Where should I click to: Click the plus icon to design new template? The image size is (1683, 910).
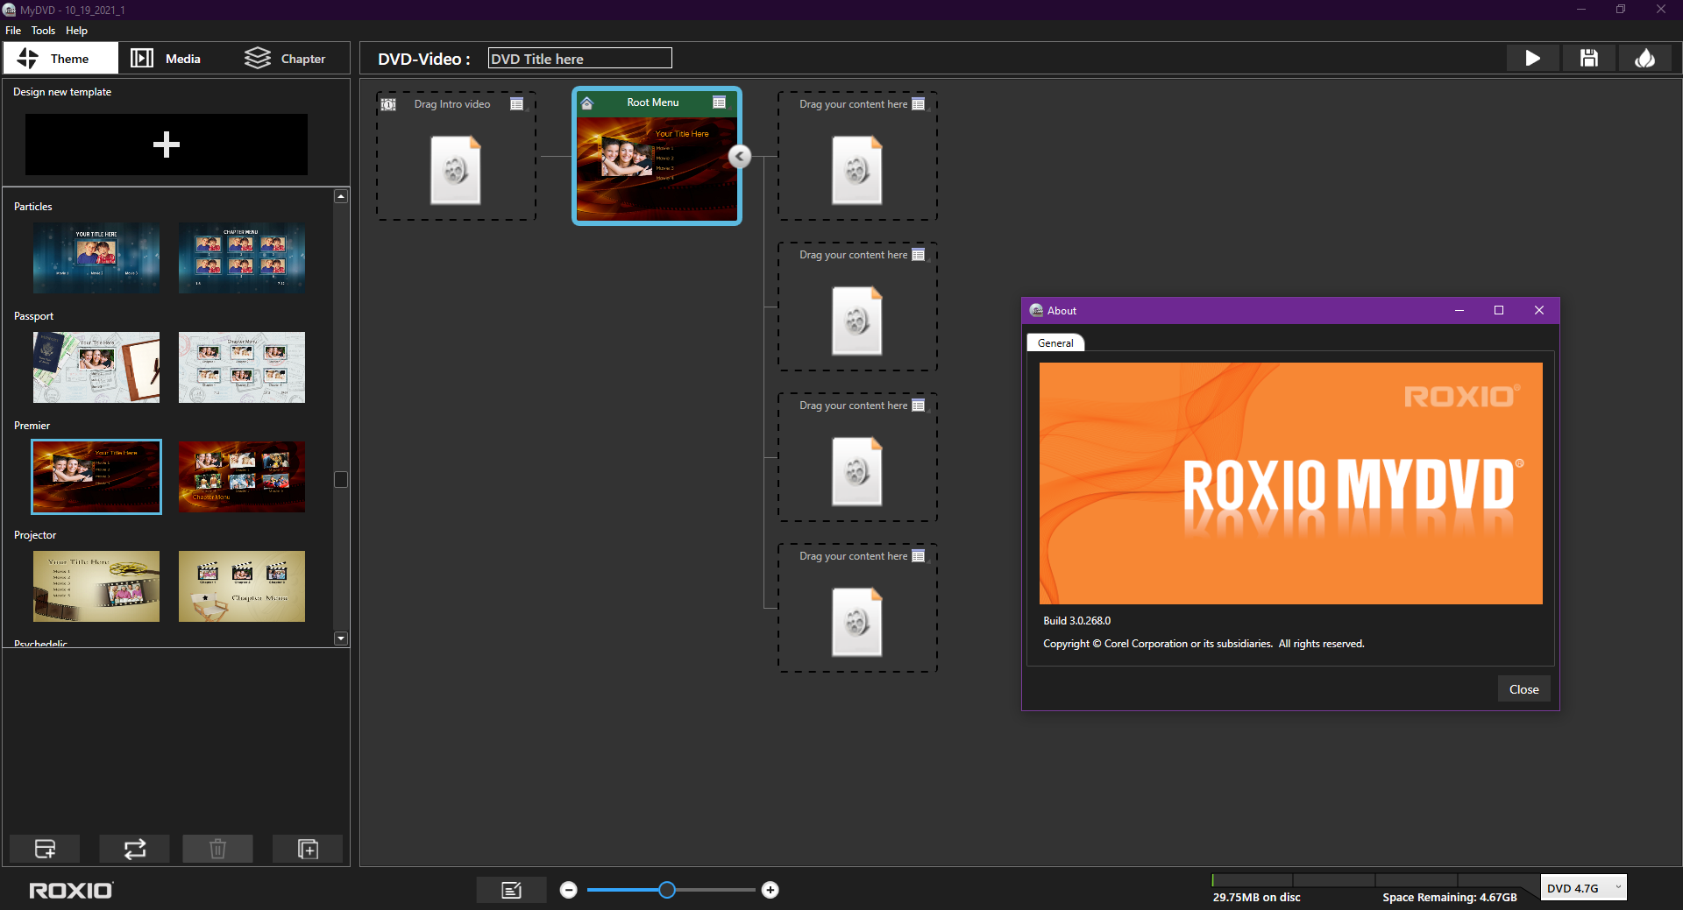coord(167,145)
